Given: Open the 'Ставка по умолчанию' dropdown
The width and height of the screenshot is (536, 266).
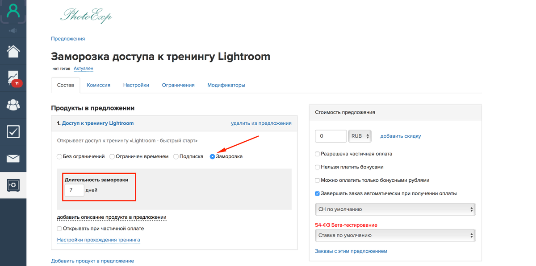Looking at the screenshot, I should pyautogui.click(x=395, y=235).
